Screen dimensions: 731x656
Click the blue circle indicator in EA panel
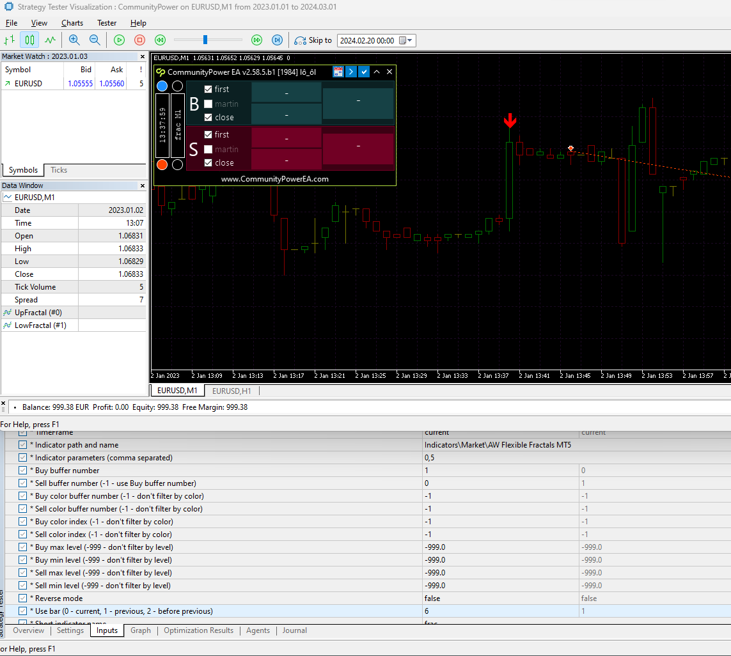[x=162, y=86]
